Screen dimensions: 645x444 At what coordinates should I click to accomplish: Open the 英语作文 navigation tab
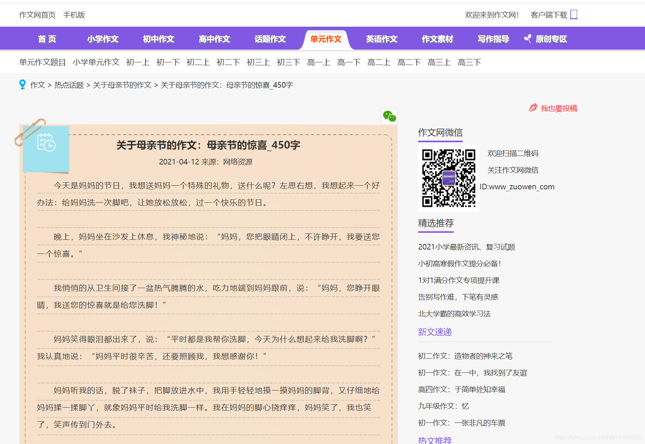point(382,39)
